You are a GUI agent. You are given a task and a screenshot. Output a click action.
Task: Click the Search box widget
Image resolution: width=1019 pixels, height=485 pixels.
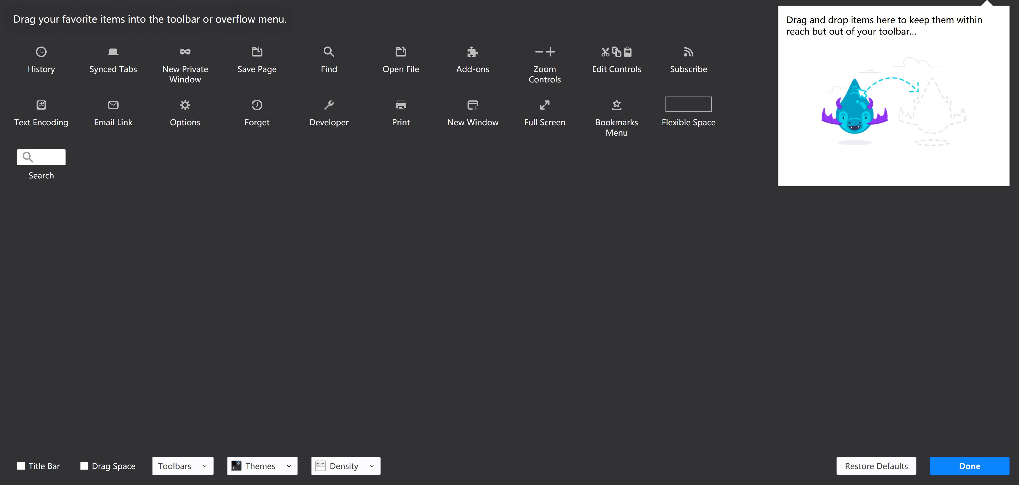(41, 157)
